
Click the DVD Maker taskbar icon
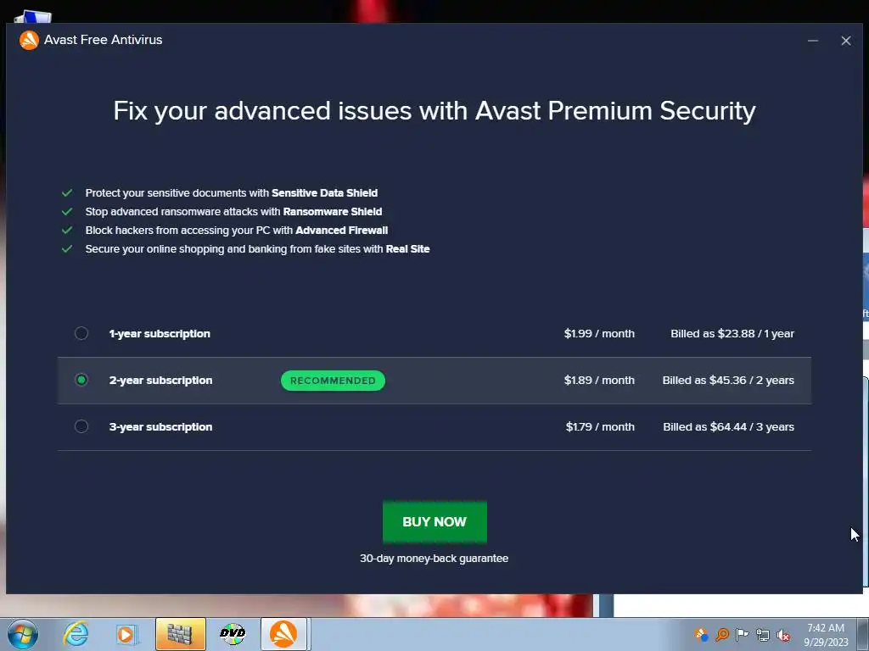pos(232,634)
